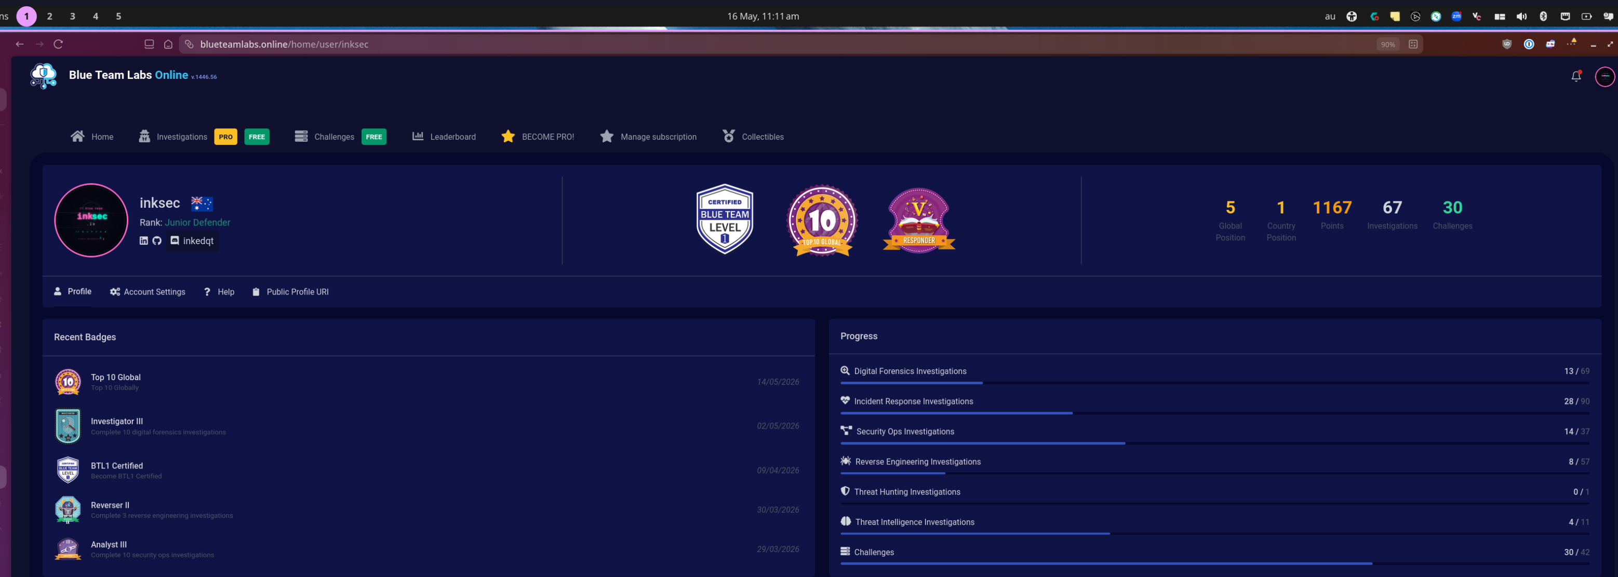Image resolution: width=1618 pixels, height=577 pixels.
Task: Click the browser home button
Action: 168,44
